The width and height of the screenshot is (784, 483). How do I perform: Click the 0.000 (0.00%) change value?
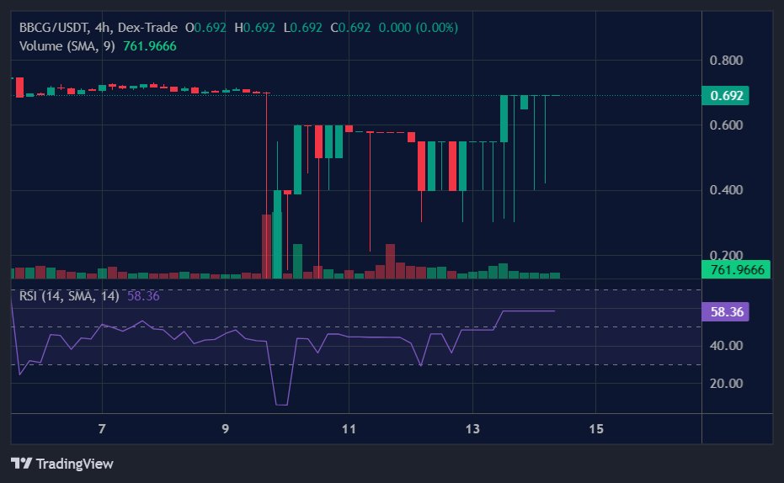pos(418,28)
